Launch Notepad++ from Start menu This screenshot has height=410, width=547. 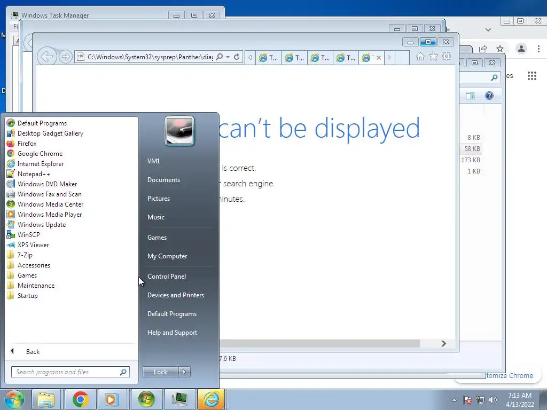pos(34,174)
